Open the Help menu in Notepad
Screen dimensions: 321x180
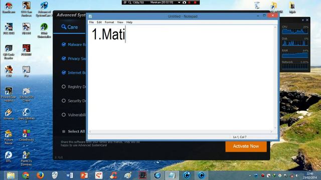coord(129,22)
